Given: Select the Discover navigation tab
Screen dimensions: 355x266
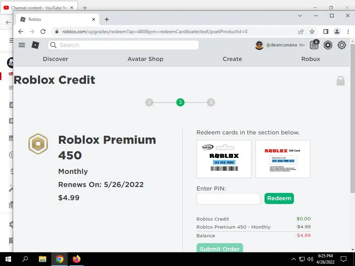Looking at the screenshot, I should point(55,59).
